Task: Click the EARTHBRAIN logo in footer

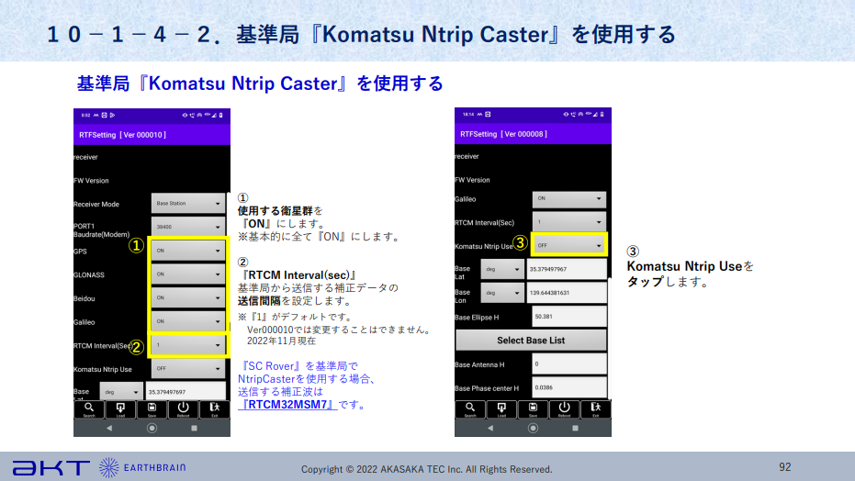Action: pos(143,467)
